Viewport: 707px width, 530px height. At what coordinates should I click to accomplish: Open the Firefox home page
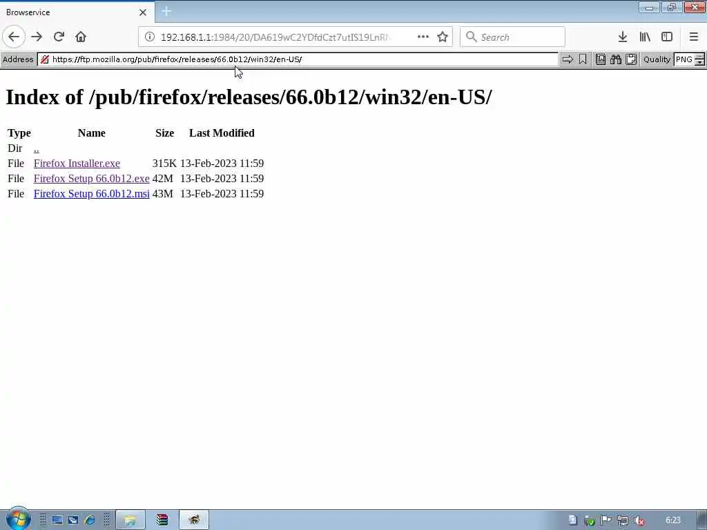pyautogui.click(x=81, y=37)
